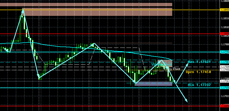The image size is (229, 111).
Task: Click the red 1.1805 price tag on axis
Action: 224,34
